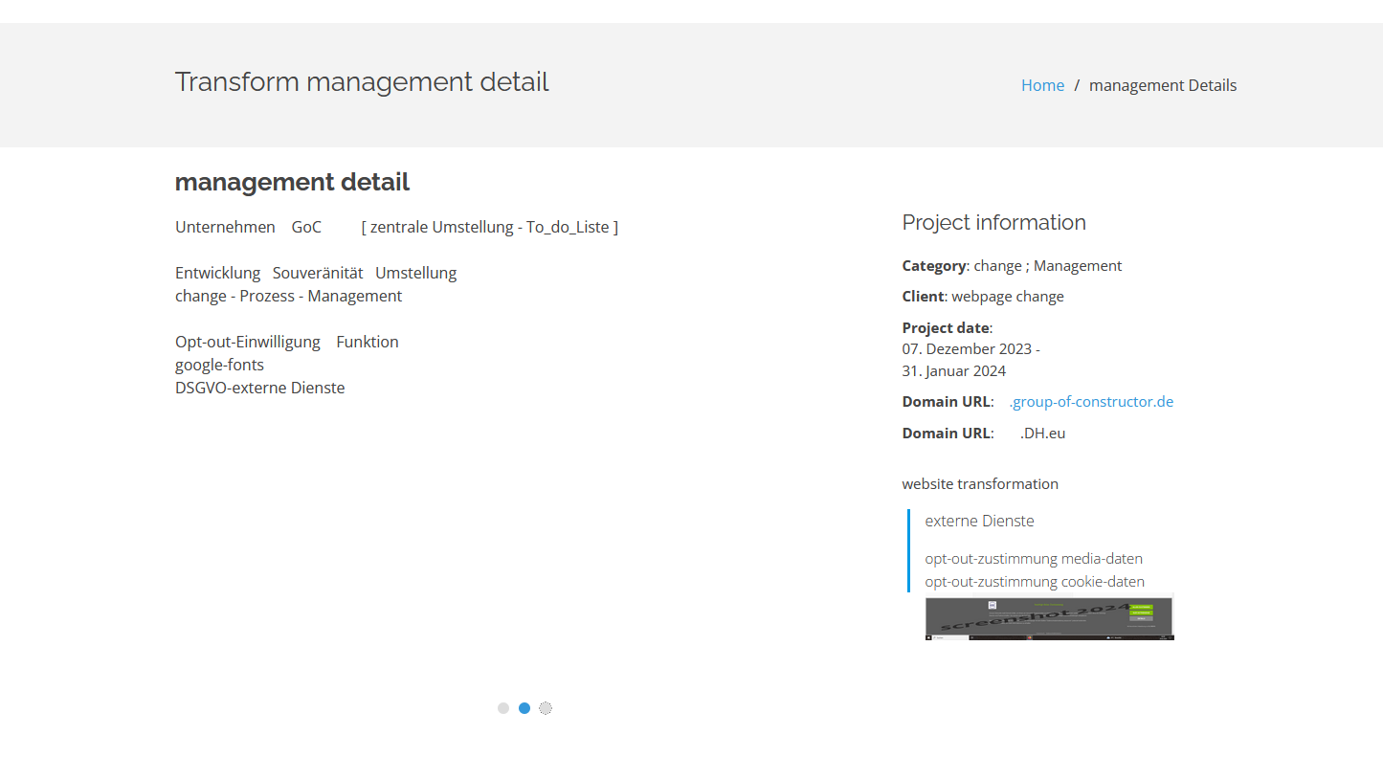The height and width of the screenshot is (757, 1383).
Task: Click the Home breadcrumb link
Action: (x=1042, y=85)
